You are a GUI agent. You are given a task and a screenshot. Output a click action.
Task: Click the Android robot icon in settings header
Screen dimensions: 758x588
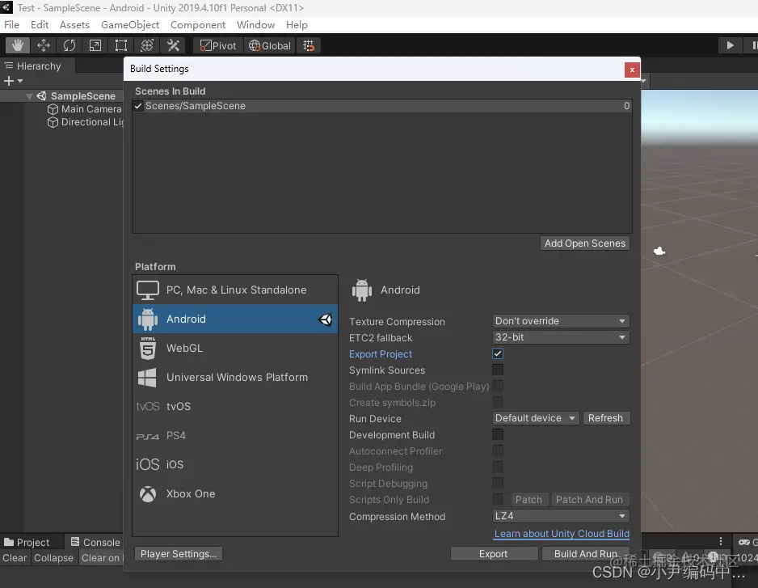pos(362,290)
